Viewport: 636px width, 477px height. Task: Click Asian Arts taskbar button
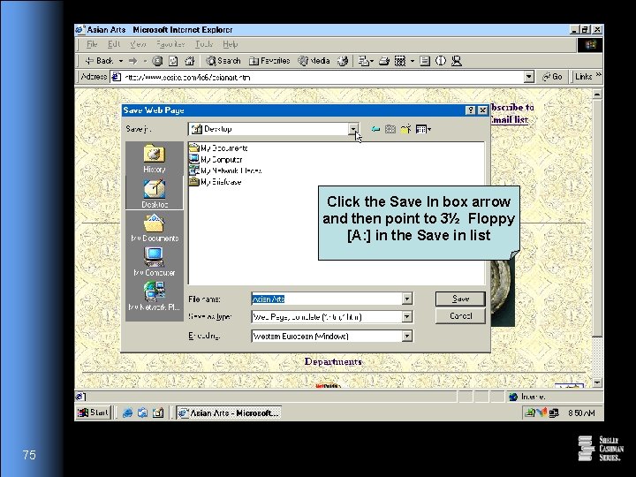pyautogui.click(x=229, y=413)
